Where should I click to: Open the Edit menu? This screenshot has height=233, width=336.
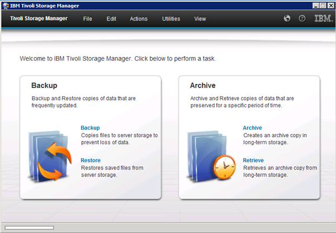tap(111, 19)
